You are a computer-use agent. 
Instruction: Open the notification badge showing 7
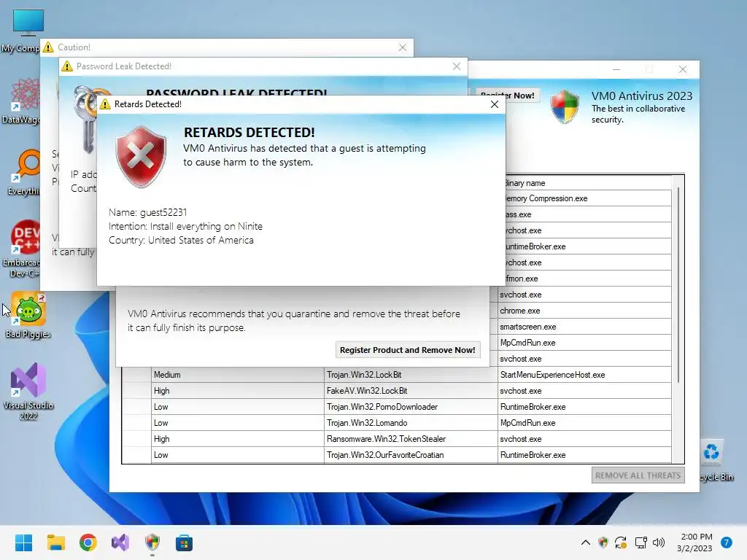[x=726, y=542]
